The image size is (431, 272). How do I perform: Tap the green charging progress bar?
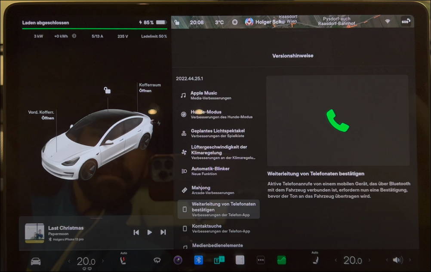(95, 28)
